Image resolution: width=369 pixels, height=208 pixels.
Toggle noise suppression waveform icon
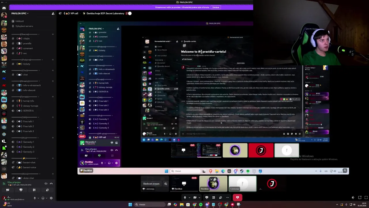46,183
